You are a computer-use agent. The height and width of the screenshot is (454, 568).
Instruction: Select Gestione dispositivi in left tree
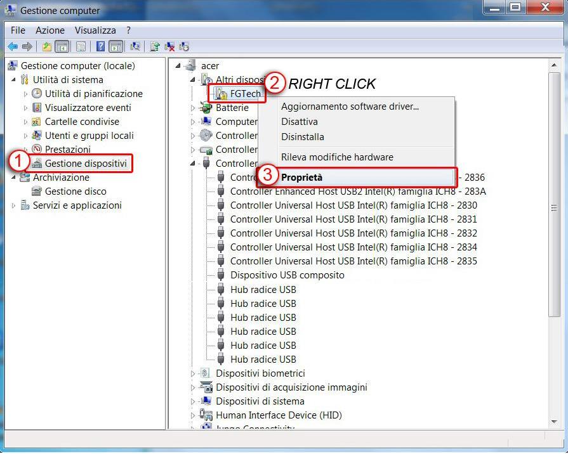[x=86, y=164]
